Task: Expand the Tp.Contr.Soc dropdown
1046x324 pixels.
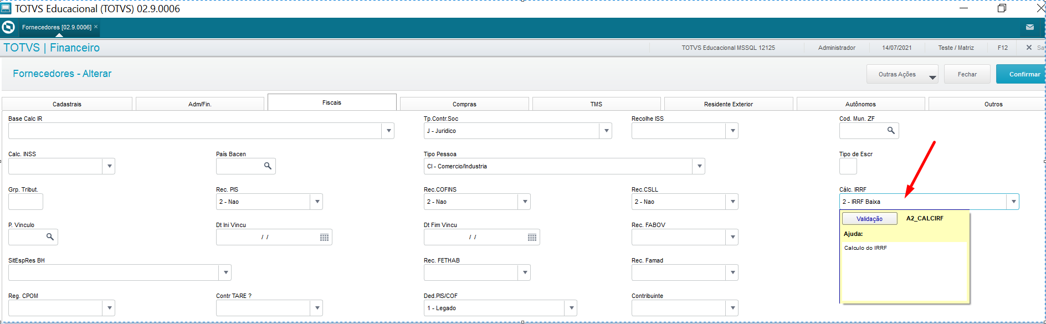Action: [x=606, y=131]
